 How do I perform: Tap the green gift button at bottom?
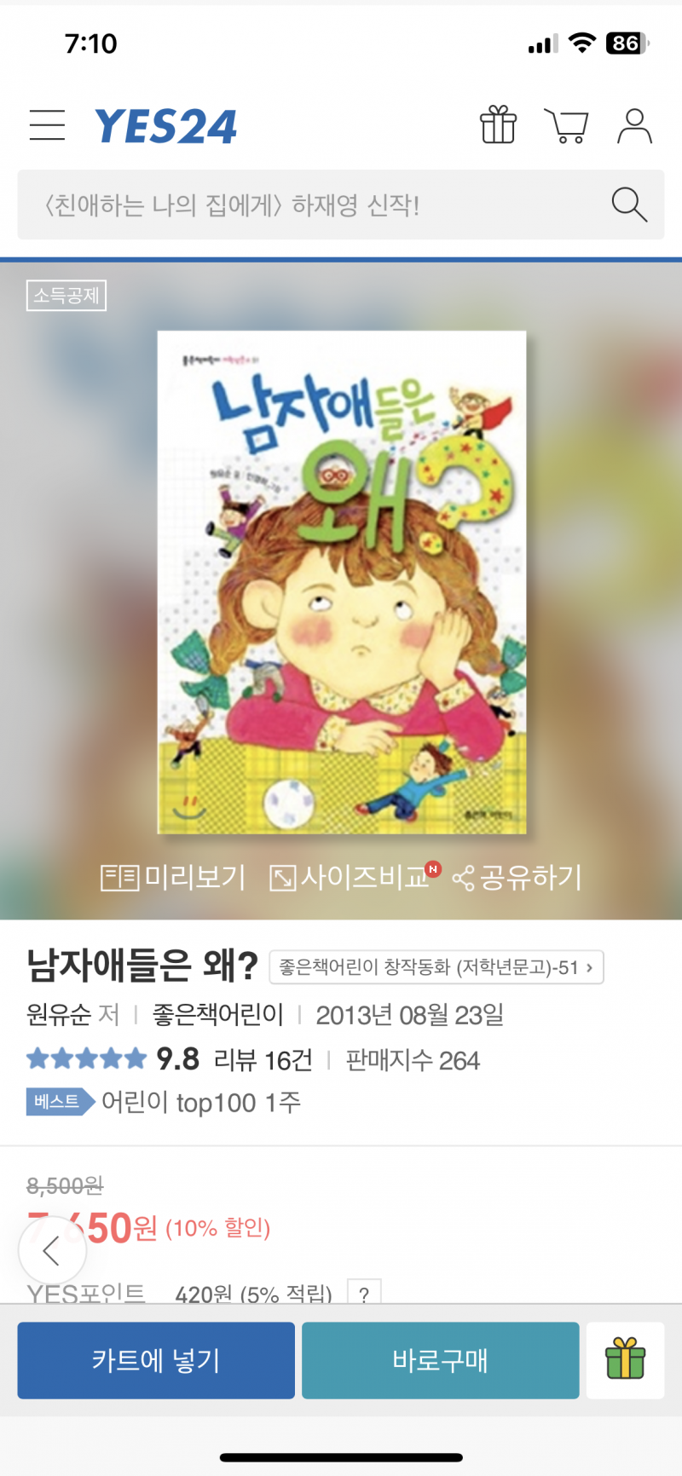tap(625, 1360)
